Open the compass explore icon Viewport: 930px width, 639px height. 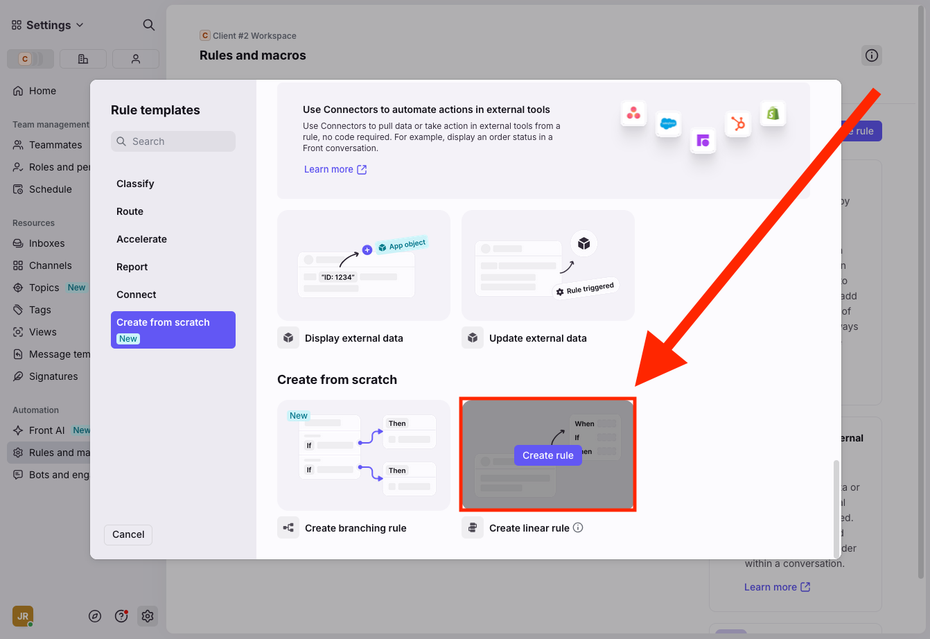(95, 616)
